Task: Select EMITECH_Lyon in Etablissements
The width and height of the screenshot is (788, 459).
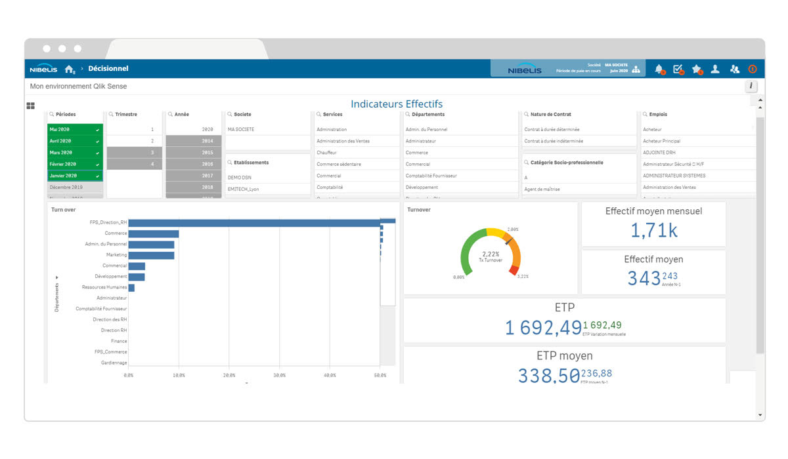Action: tap(267, 189)
